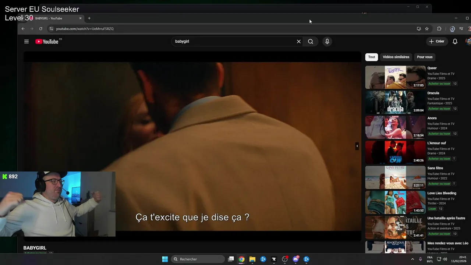Open Queer movie thumbnail

[x=395, y=77]
